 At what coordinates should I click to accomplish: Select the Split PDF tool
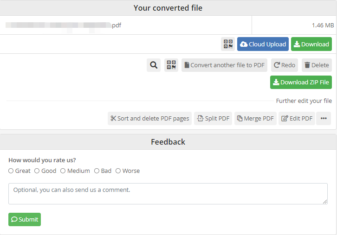213,118
